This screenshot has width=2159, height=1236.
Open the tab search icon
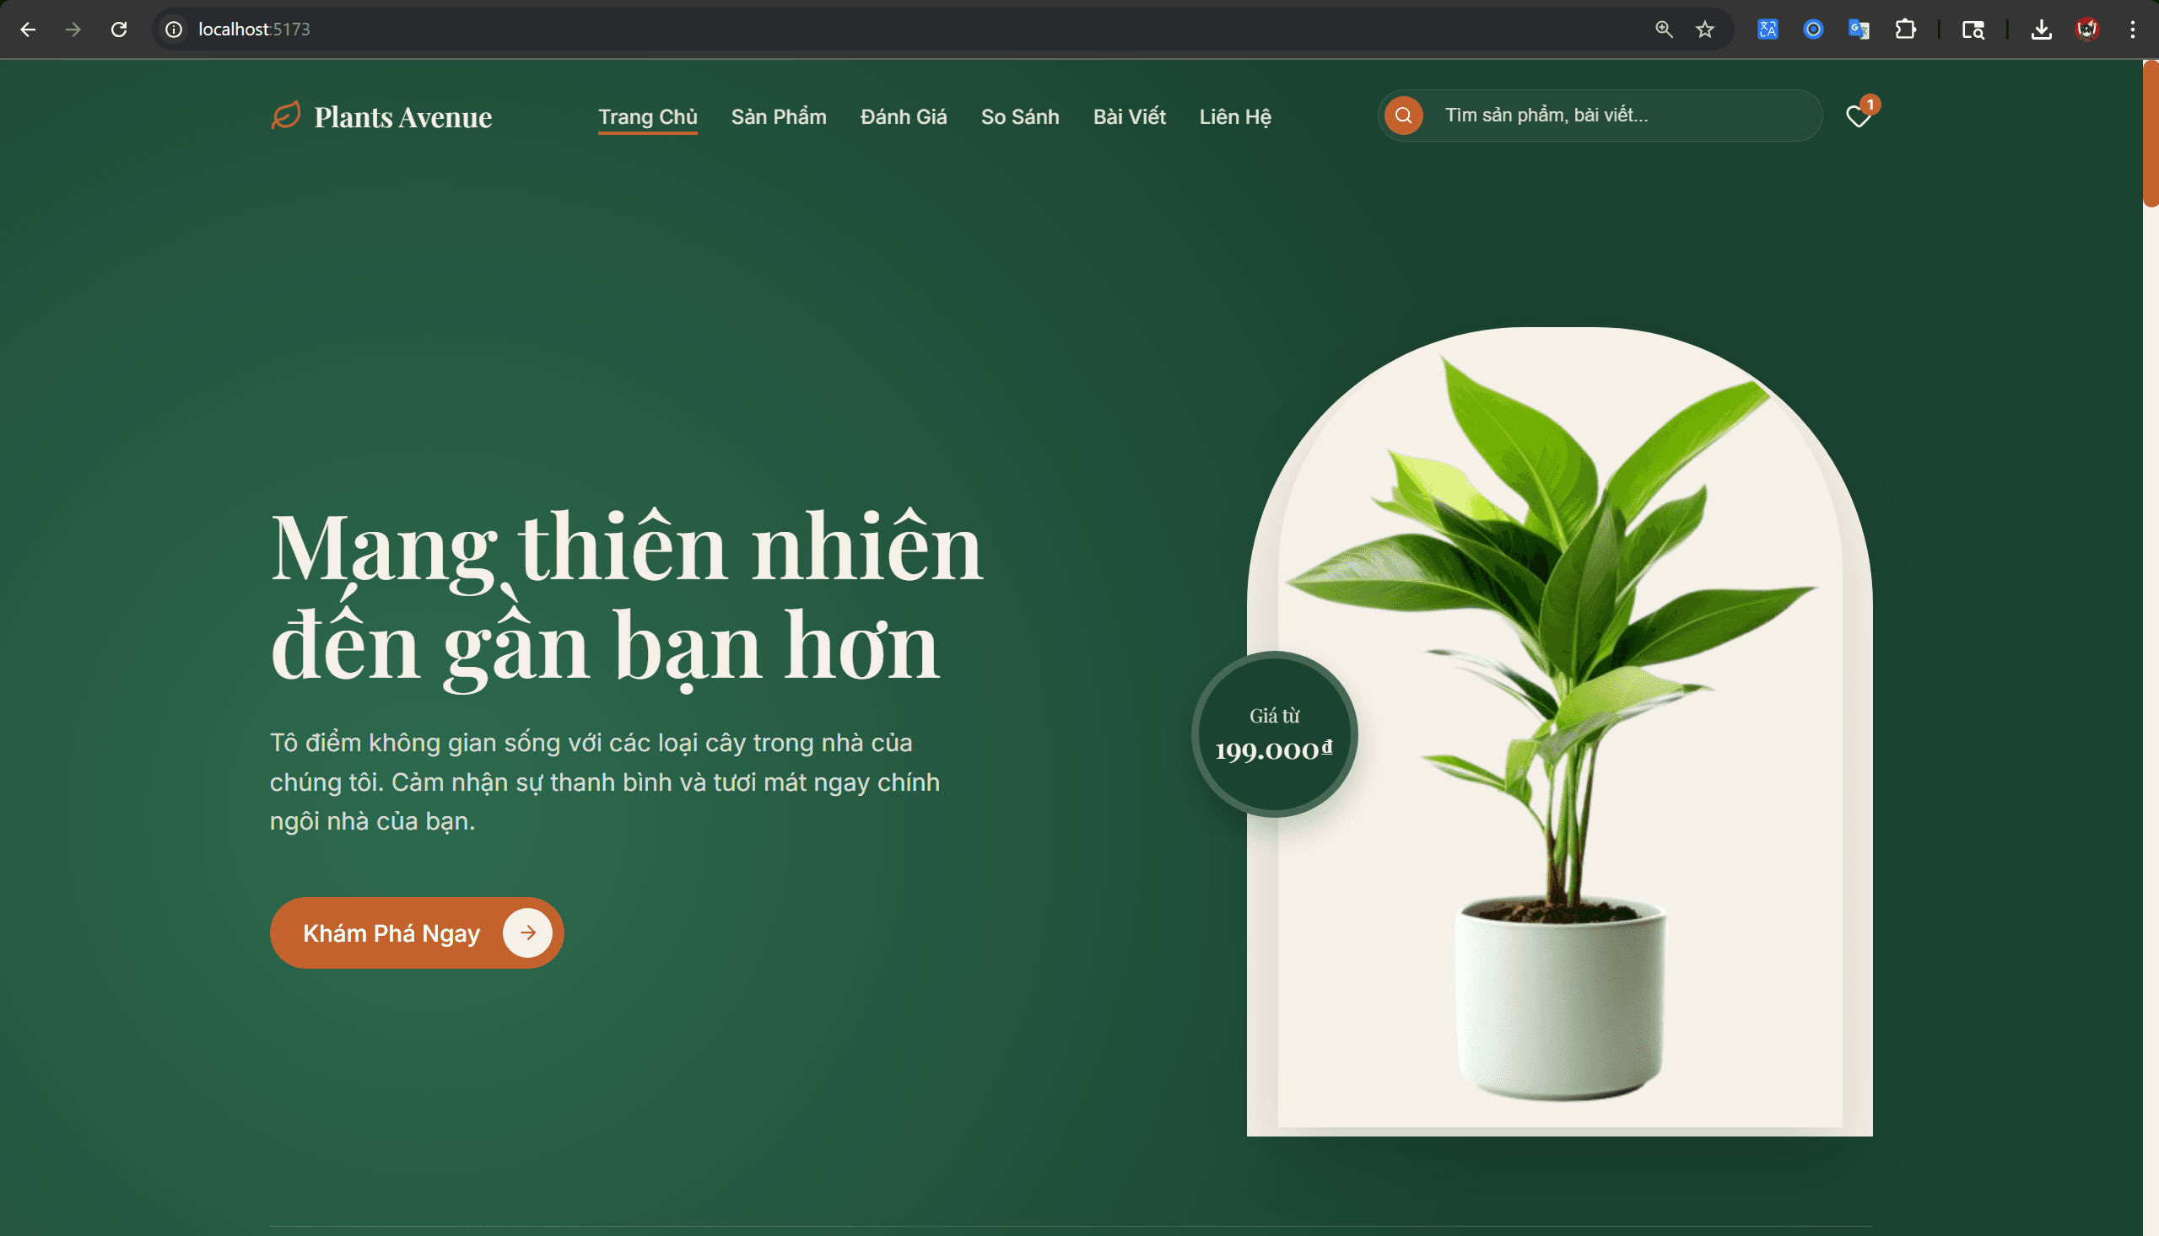point(1973,30)
